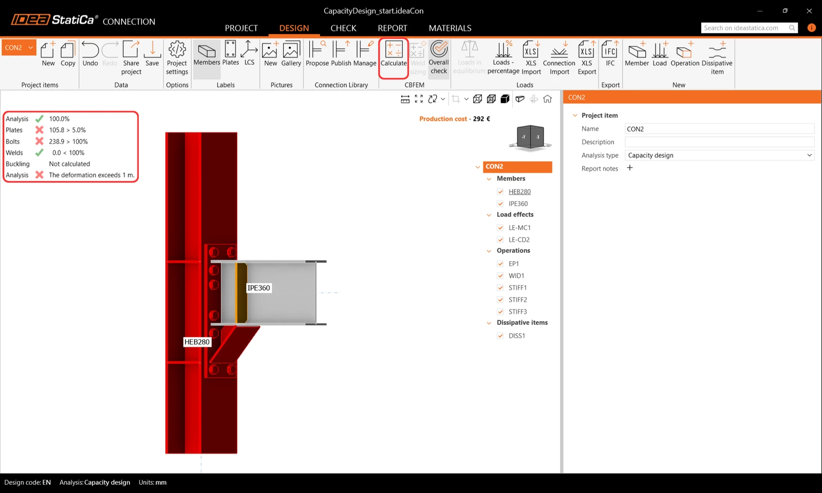Collapse the Load effects group
Viewport: 822px width, 493px height.
489,215
